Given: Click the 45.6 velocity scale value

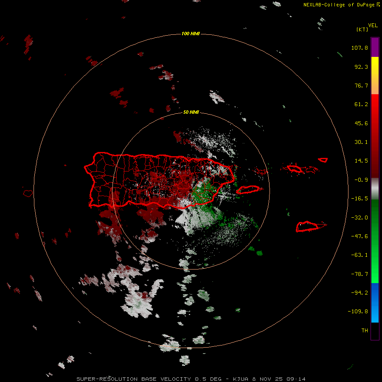Looking at the screenshot, I should point(361,123).
